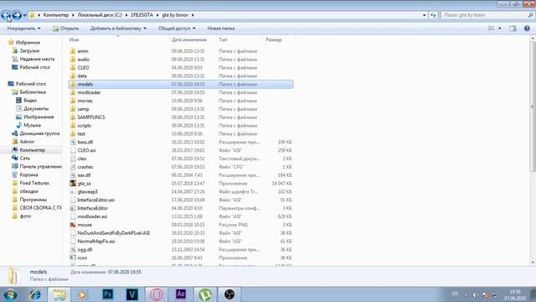Open the Общий доступ dropdown
This screenshot has height=302, width=536.
coord(177,29)
